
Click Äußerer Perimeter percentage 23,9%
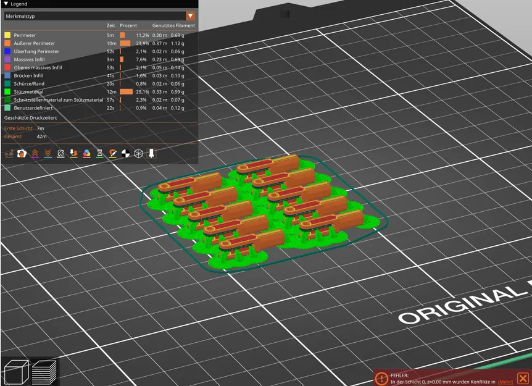(x=143, y=43)
